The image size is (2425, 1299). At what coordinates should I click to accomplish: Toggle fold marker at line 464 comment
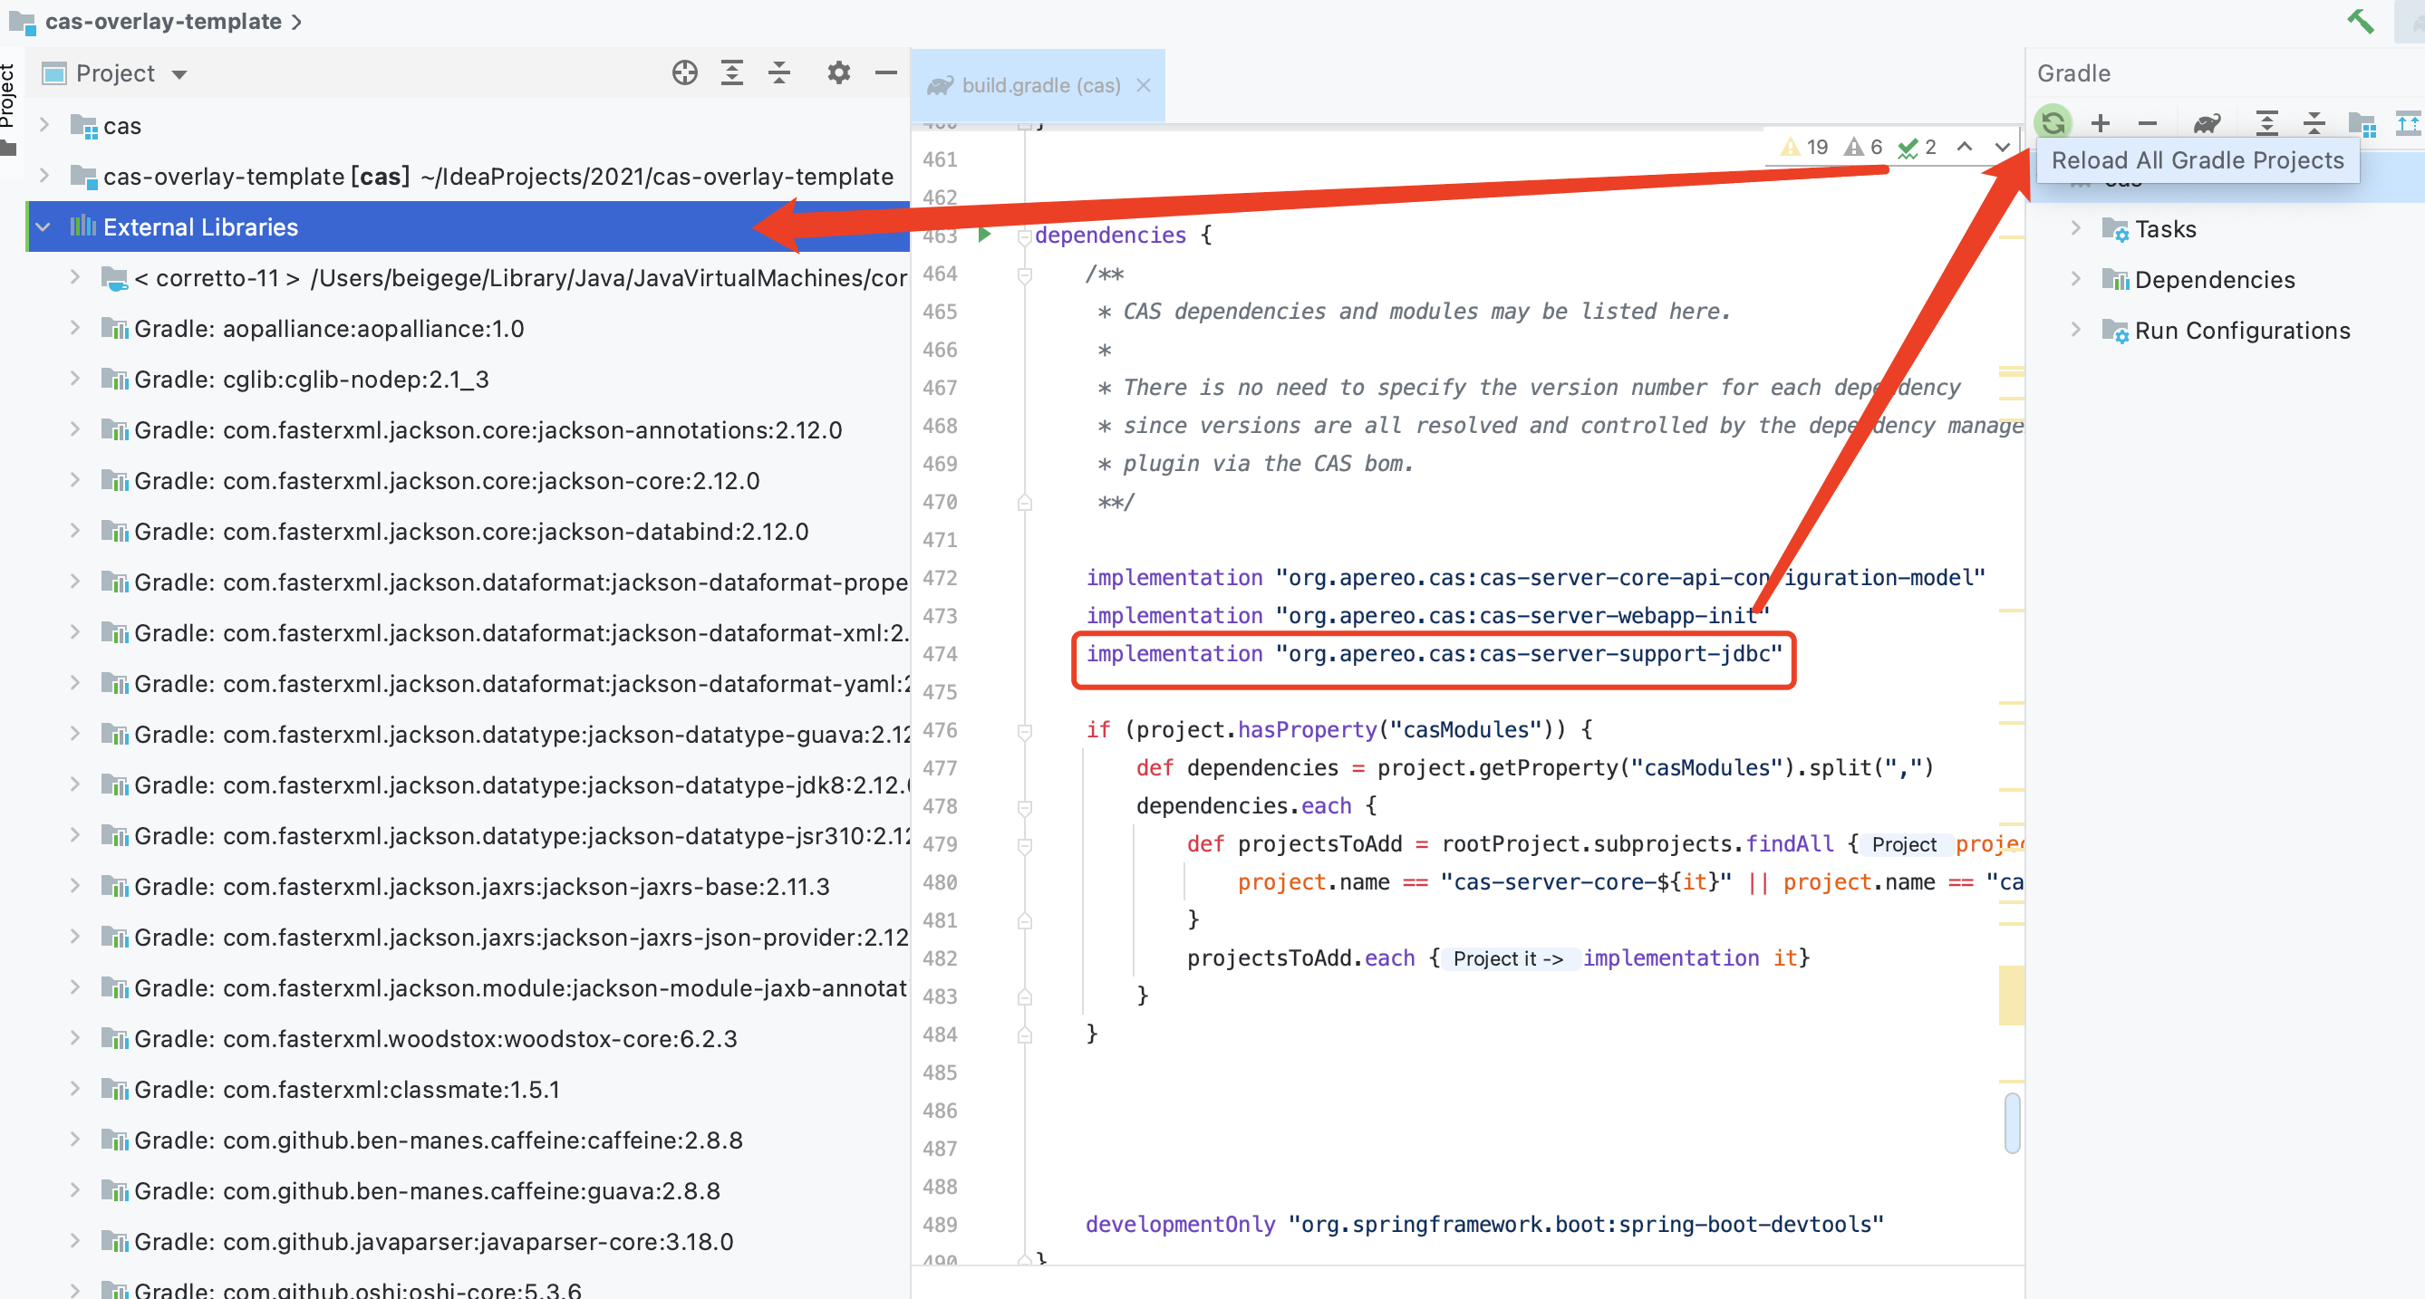pyautogui.click(x=1025, y=274)
